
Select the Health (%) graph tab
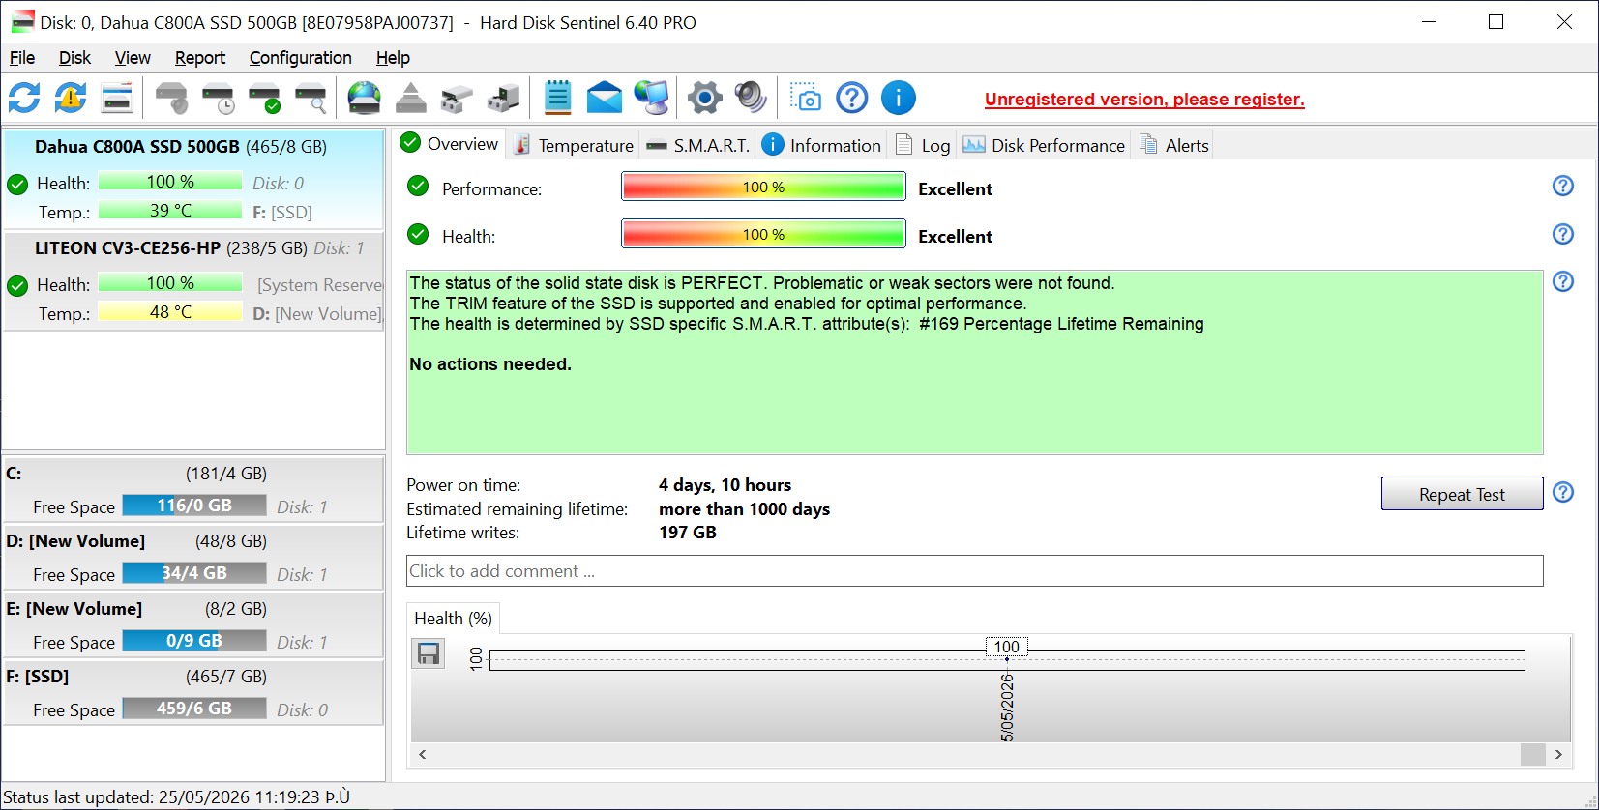[x=454, y=619]
